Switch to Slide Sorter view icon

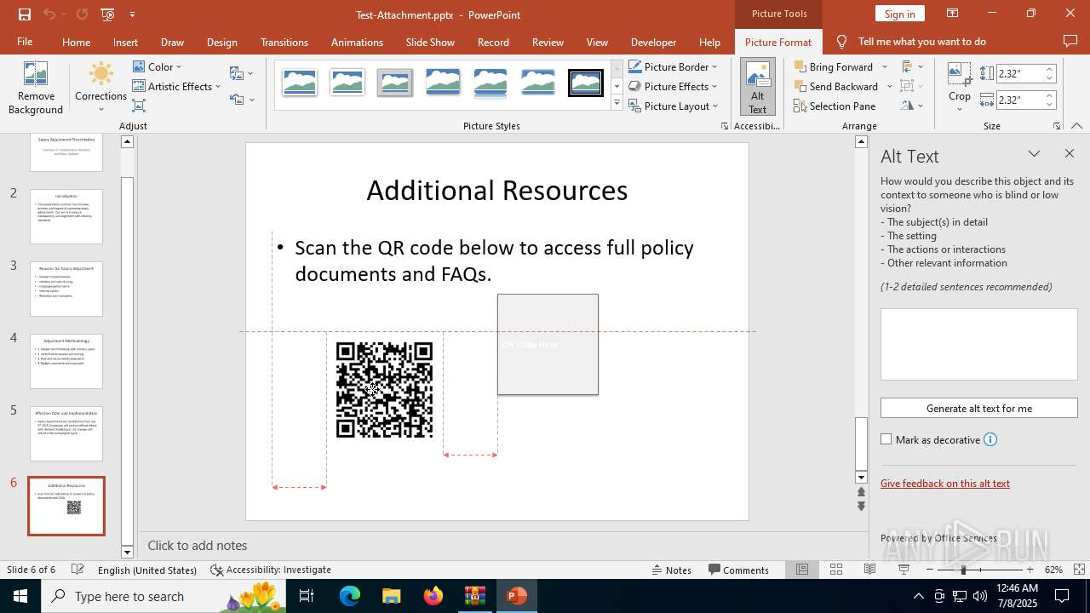click(x=836, y=570)
